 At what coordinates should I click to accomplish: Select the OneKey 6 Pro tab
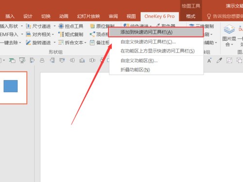[x=159, y=17]
